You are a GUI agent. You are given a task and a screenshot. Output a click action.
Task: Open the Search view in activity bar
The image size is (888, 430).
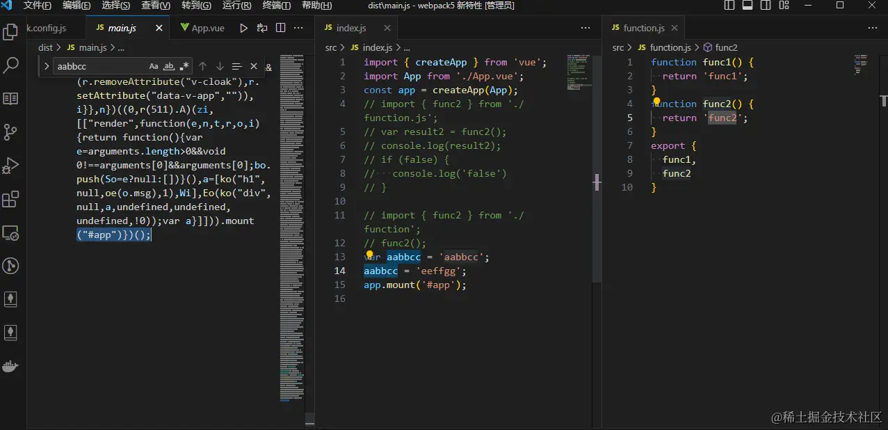pyautogui.click(x=10, y=65)
